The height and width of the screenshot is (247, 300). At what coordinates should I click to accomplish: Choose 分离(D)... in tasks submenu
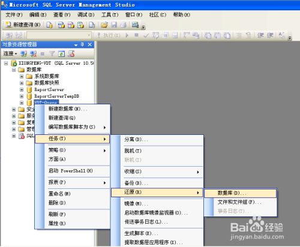click(x=157, y=140)
